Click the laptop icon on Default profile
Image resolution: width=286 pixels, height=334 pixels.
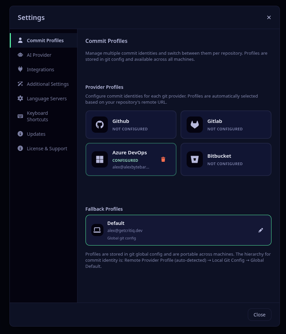97,230
